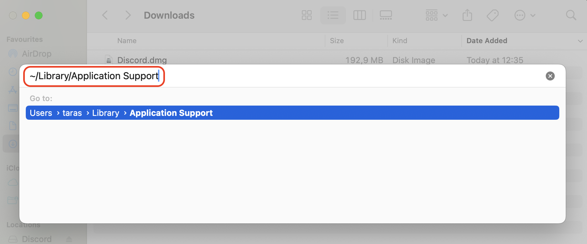This screenshot has height=244, width=587.
Task: Activate the Search icon
Action: [x=571, y=15]
